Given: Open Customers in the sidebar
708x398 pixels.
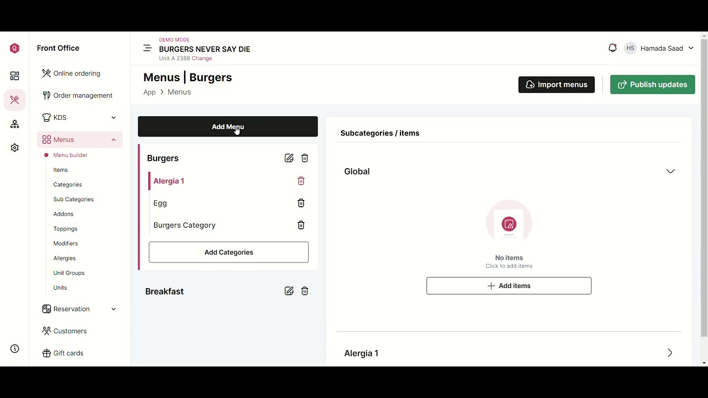Looking at the screenshot, I should [70, 331].
